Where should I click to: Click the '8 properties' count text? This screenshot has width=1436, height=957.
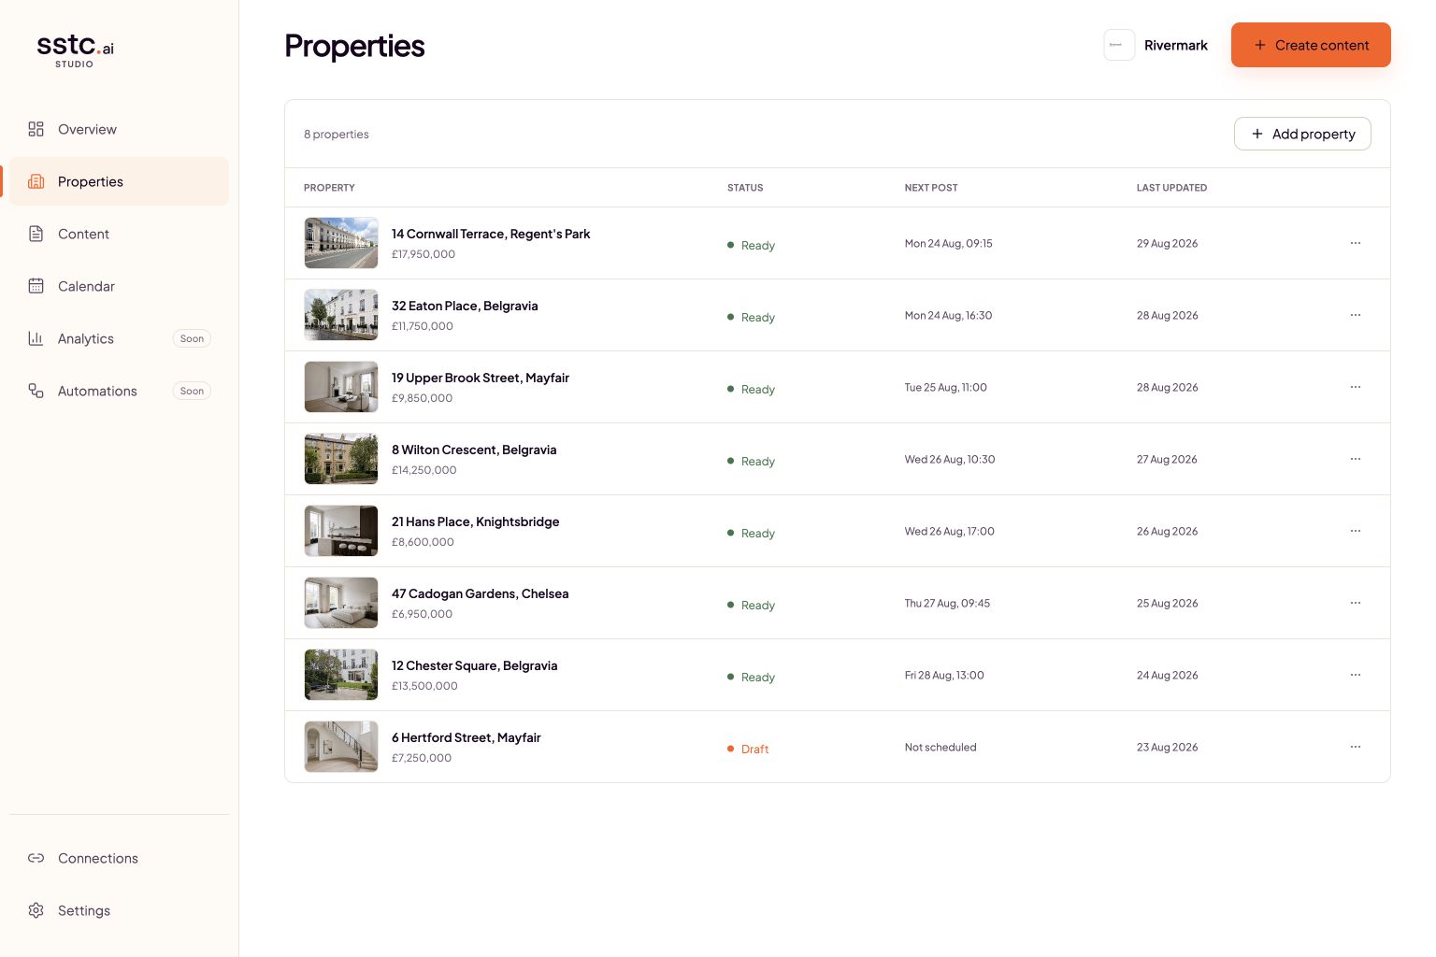tap(337, 135)
